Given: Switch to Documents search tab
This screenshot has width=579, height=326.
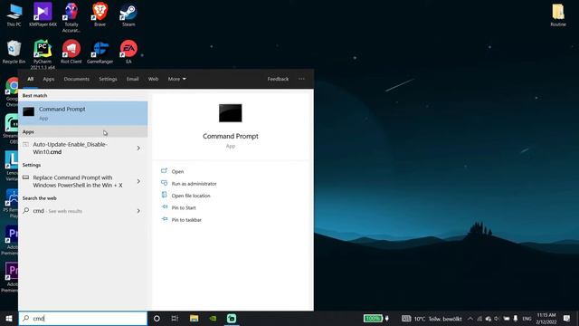Looking at the screenshot, I should (76, 79).
